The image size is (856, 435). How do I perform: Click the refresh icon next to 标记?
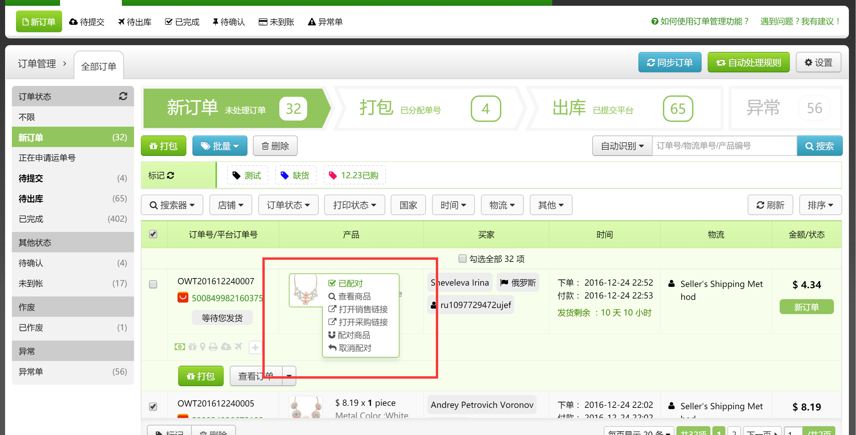(x=171, y=175)
